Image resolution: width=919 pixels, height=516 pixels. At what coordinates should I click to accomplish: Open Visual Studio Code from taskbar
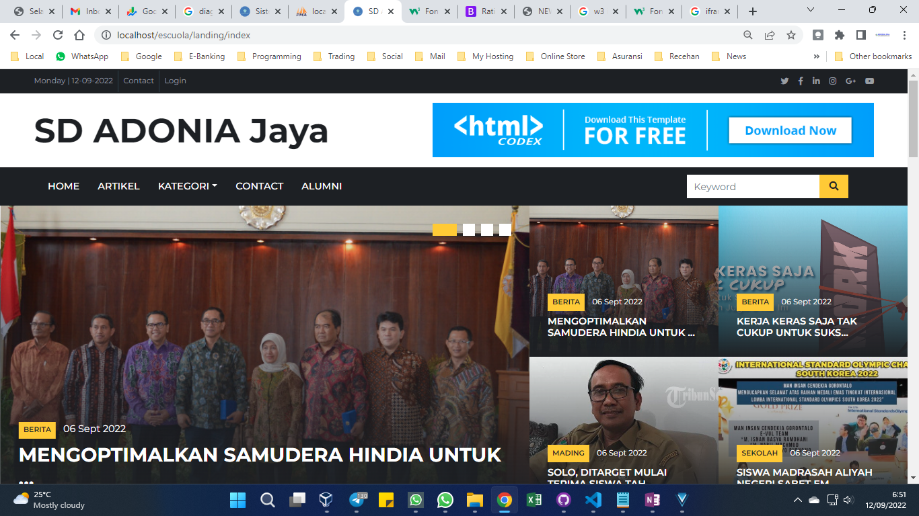point(593,500)
